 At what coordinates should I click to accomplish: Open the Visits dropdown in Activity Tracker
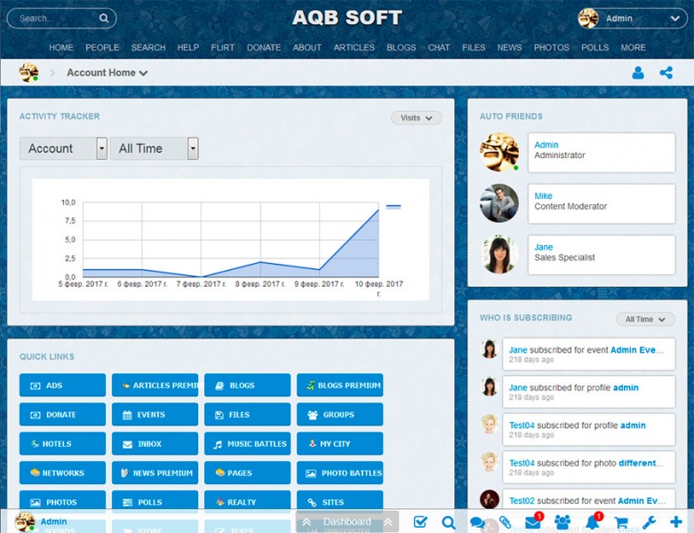point(416,117)
